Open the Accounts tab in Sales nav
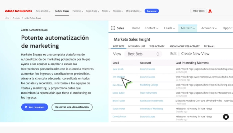 209,28
